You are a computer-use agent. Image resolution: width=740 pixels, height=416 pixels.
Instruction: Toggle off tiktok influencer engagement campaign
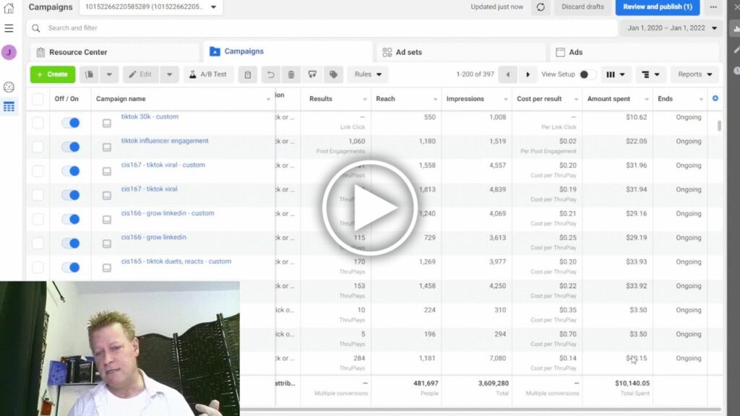(x=71, y=147)
